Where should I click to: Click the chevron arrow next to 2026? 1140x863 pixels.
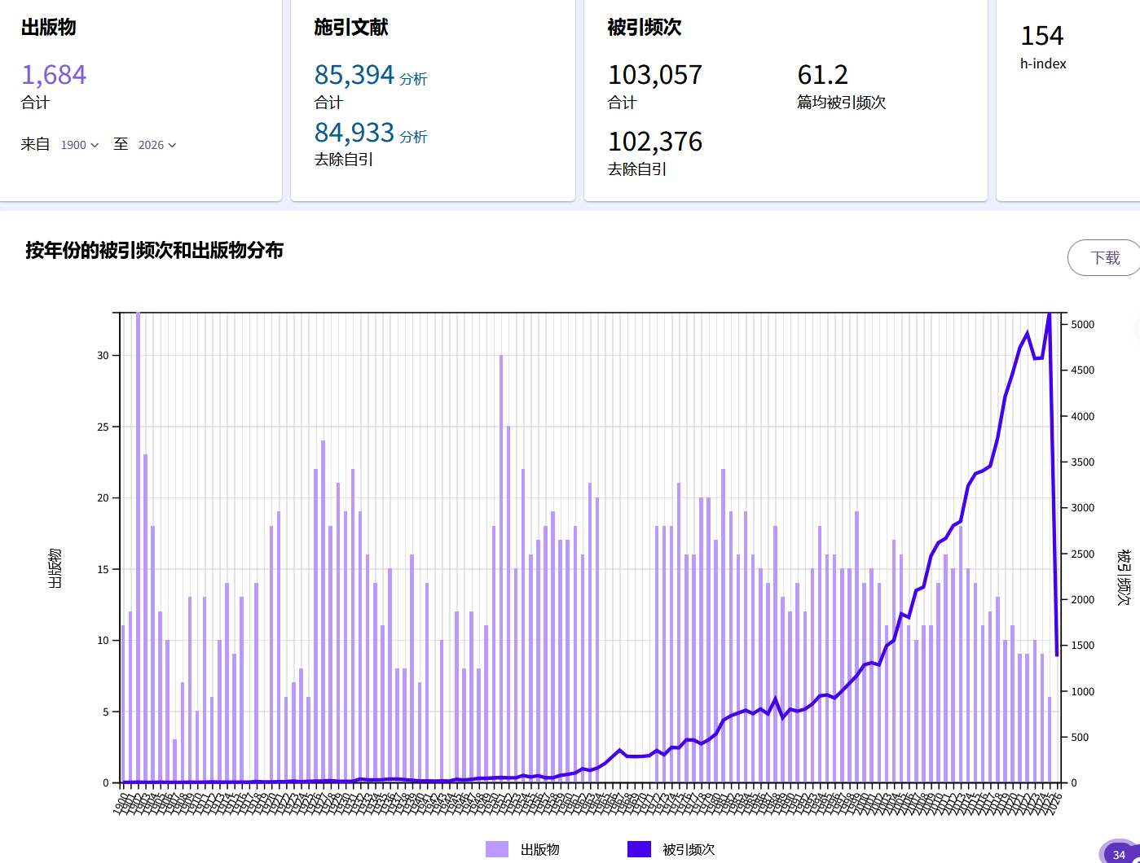[172, 145]
